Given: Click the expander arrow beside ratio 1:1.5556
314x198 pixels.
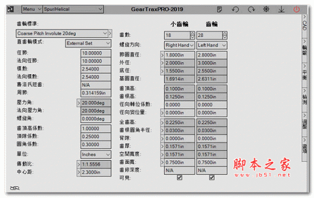Looking at the screenshot, I should click(78, 165).
